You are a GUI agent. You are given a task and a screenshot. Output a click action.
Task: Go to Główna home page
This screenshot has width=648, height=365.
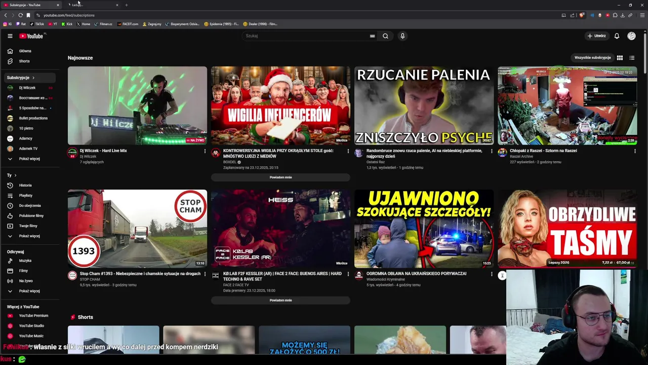[29, 51]
